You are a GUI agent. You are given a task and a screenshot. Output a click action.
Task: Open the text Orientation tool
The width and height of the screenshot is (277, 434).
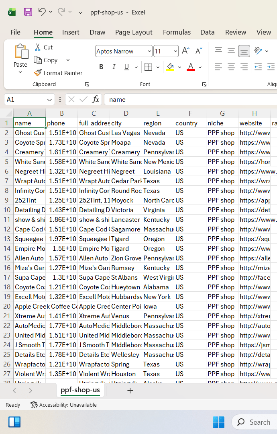tap(258, 51)
